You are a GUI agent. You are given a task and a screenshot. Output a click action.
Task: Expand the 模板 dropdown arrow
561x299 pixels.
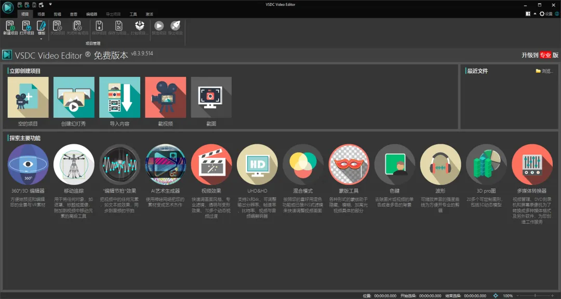(42, 38)
